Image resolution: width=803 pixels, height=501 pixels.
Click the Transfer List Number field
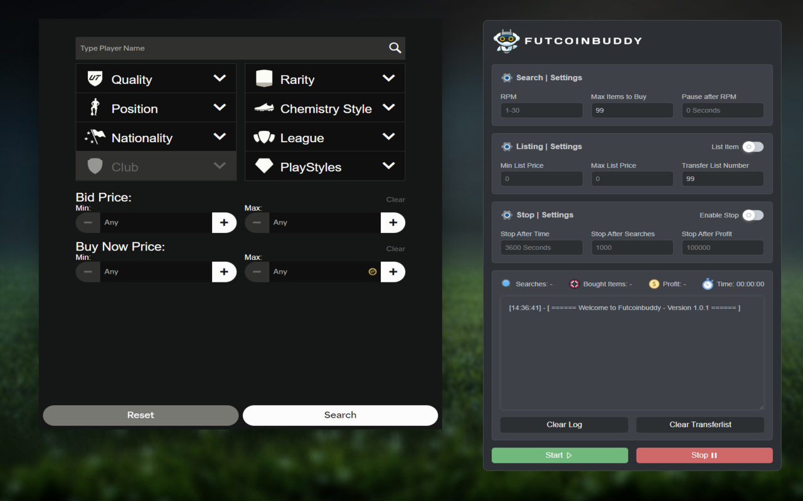click(723, 178)
